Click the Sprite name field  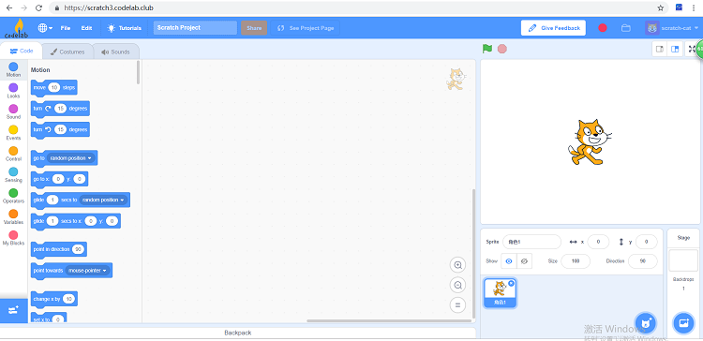(x=531, y=242)
